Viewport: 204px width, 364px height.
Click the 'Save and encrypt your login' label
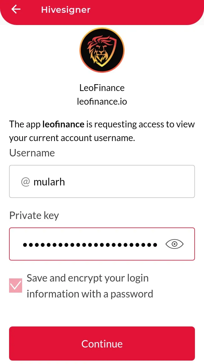[88, 278]
